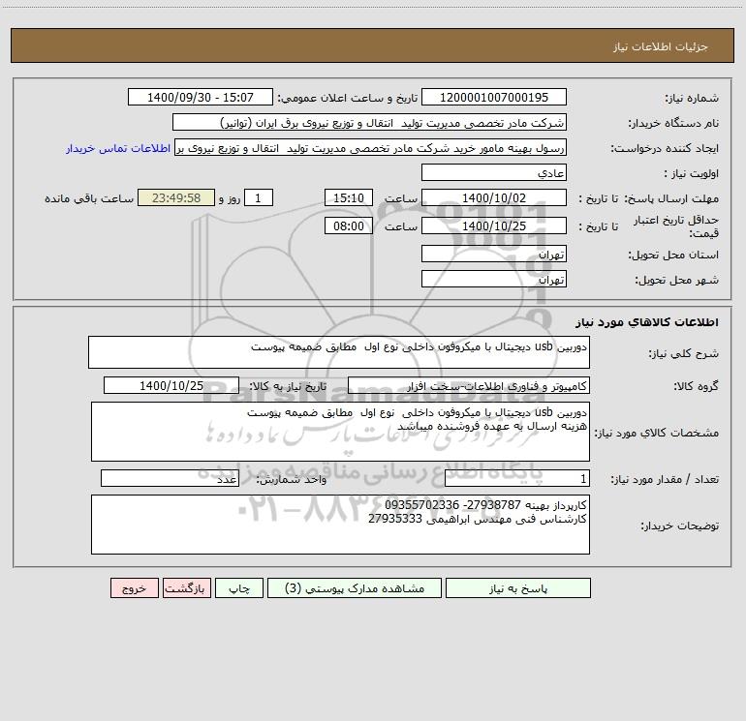
Task: Click the تاریخ نیاز به کالا label
Action: point(289,386)
